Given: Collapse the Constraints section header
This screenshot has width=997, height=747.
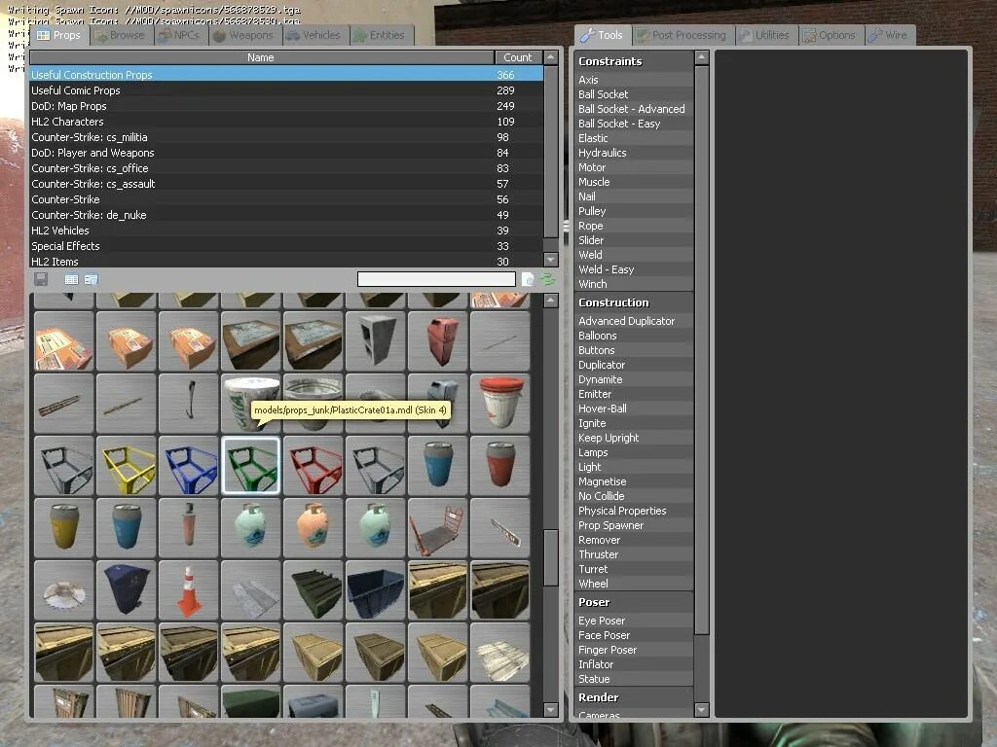Looking at the screenshot, I should 633,61.
